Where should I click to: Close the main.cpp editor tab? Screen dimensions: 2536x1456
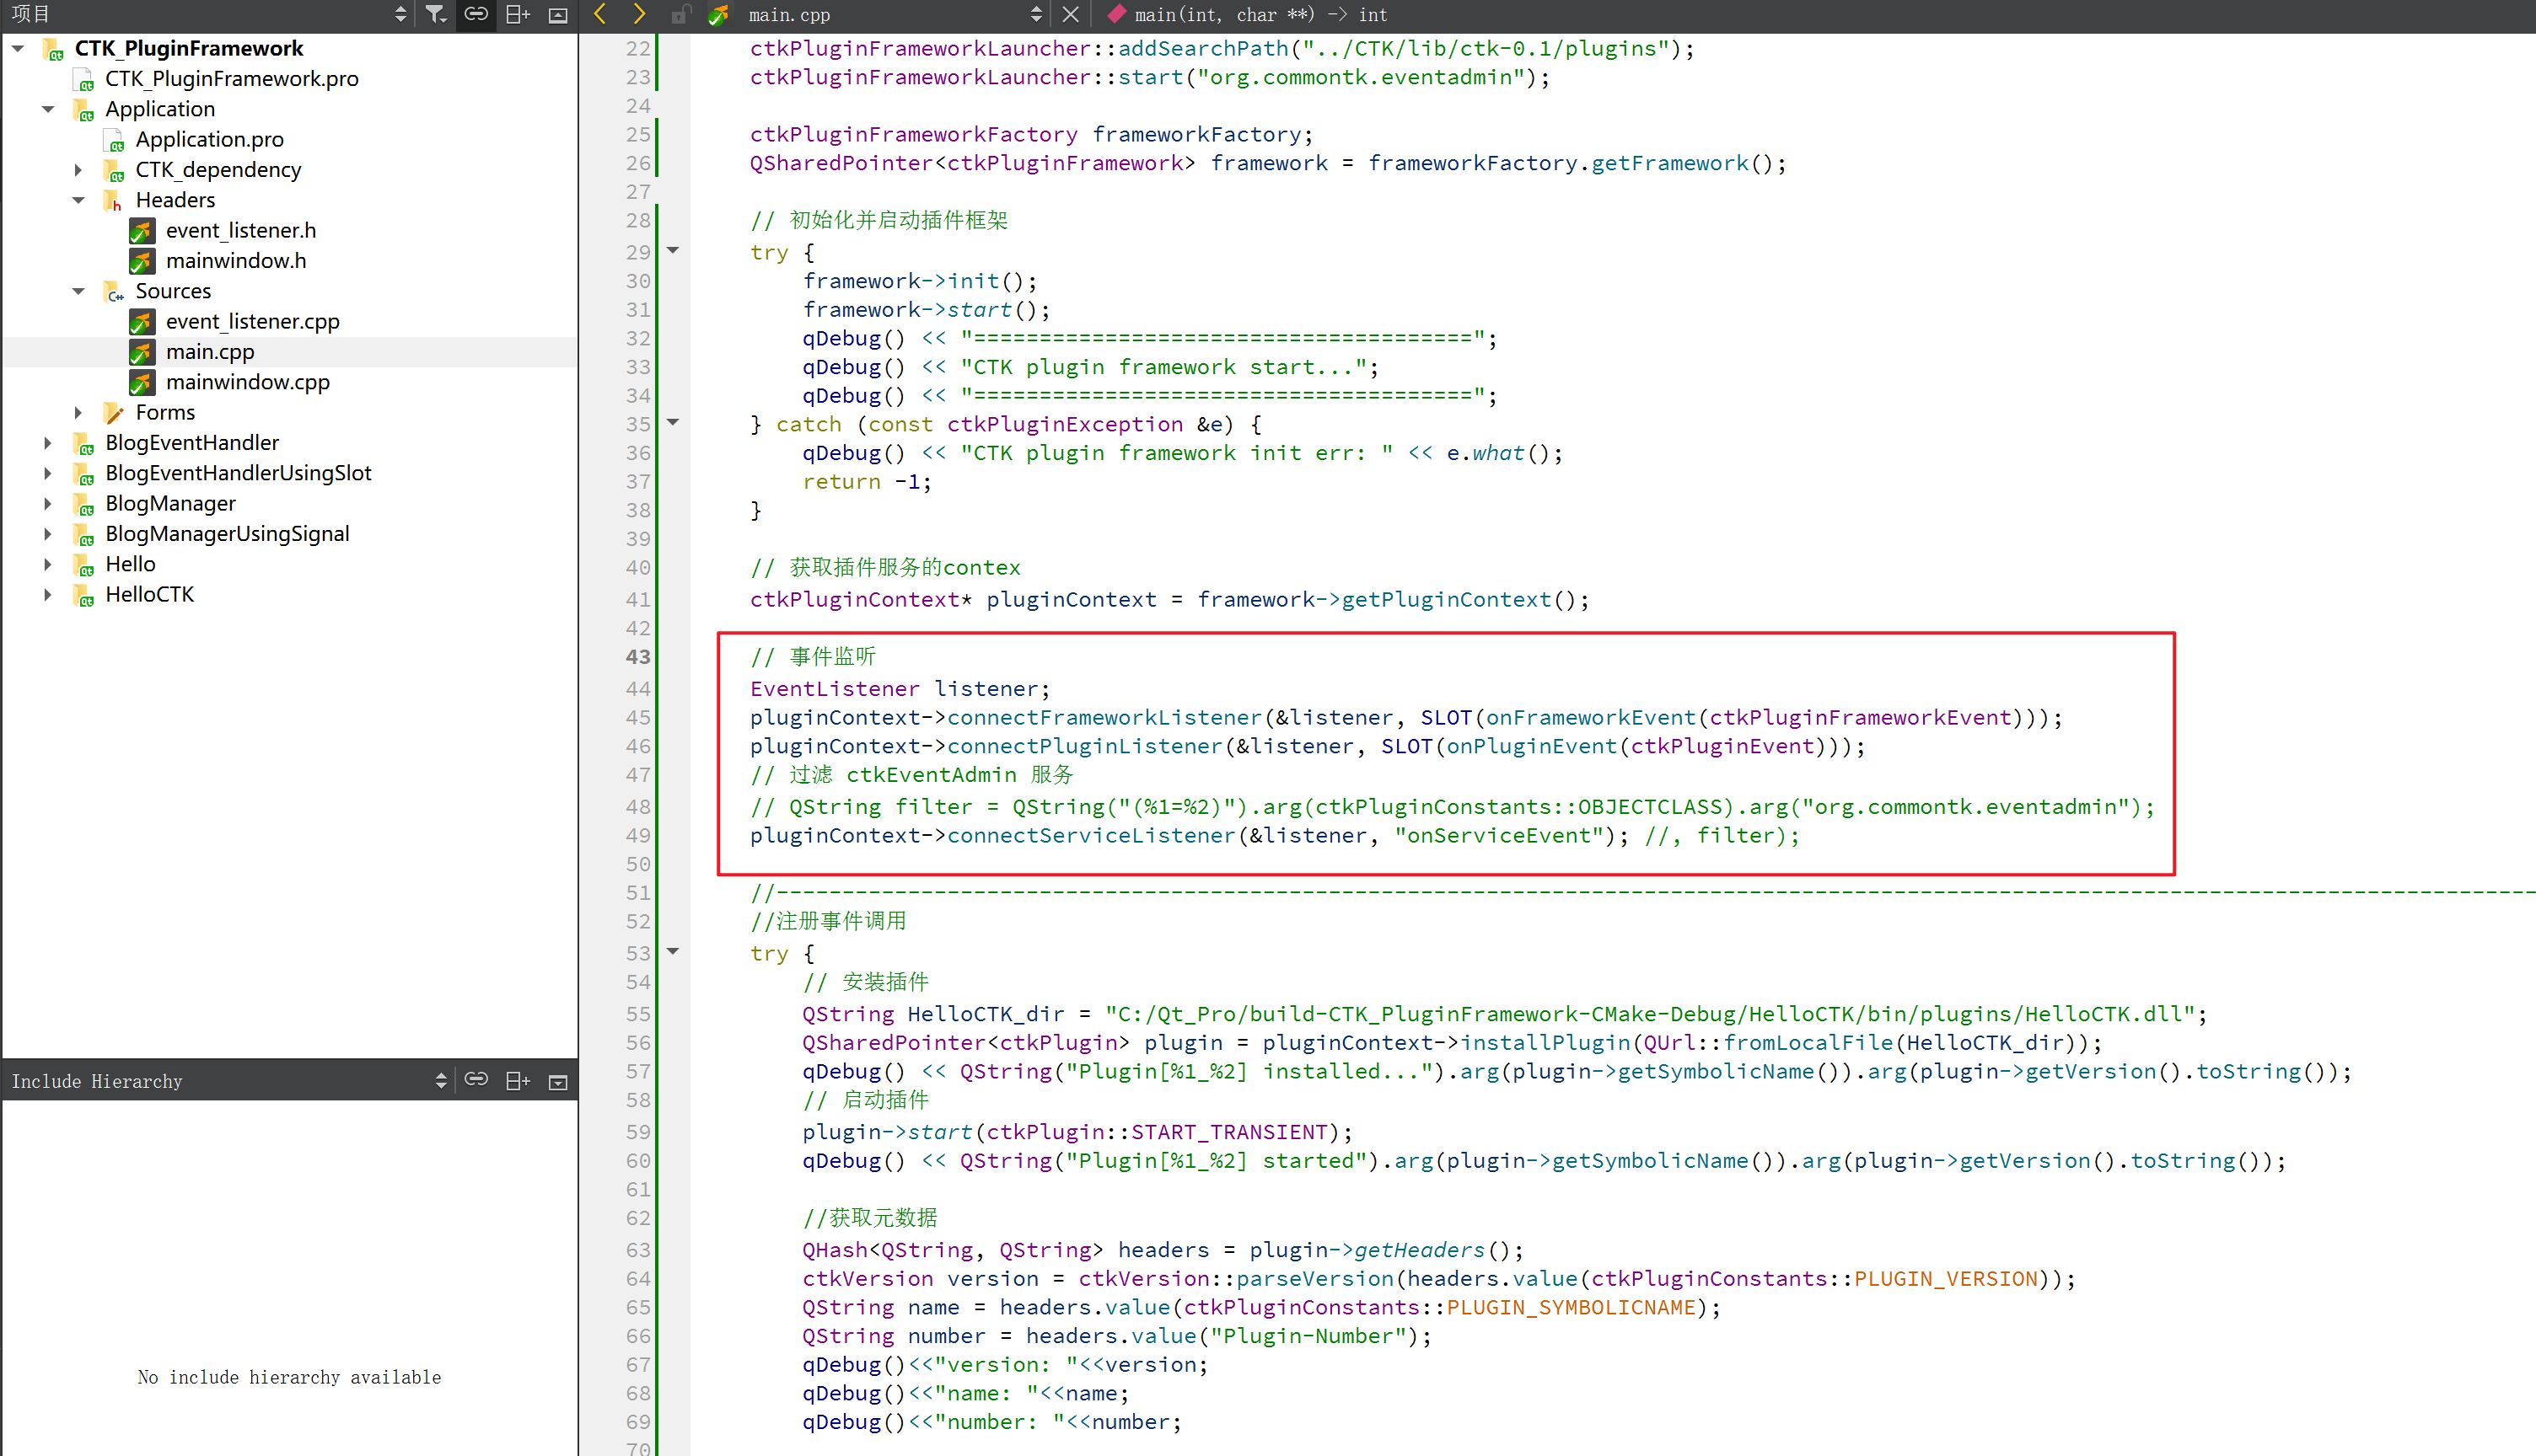pos(1071,14)
